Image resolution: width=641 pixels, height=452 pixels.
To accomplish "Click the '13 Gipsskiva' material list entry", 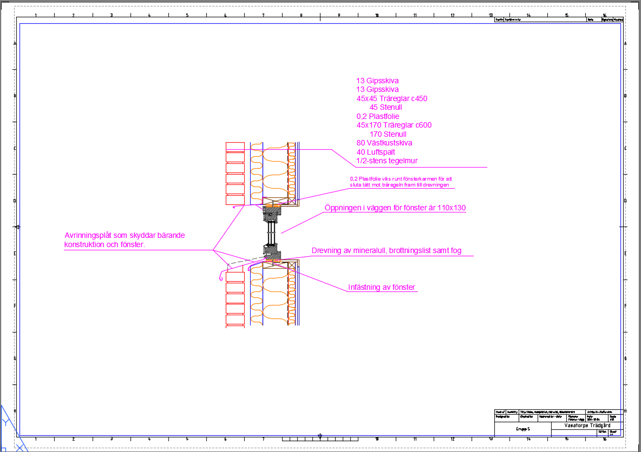I will 377,81.
